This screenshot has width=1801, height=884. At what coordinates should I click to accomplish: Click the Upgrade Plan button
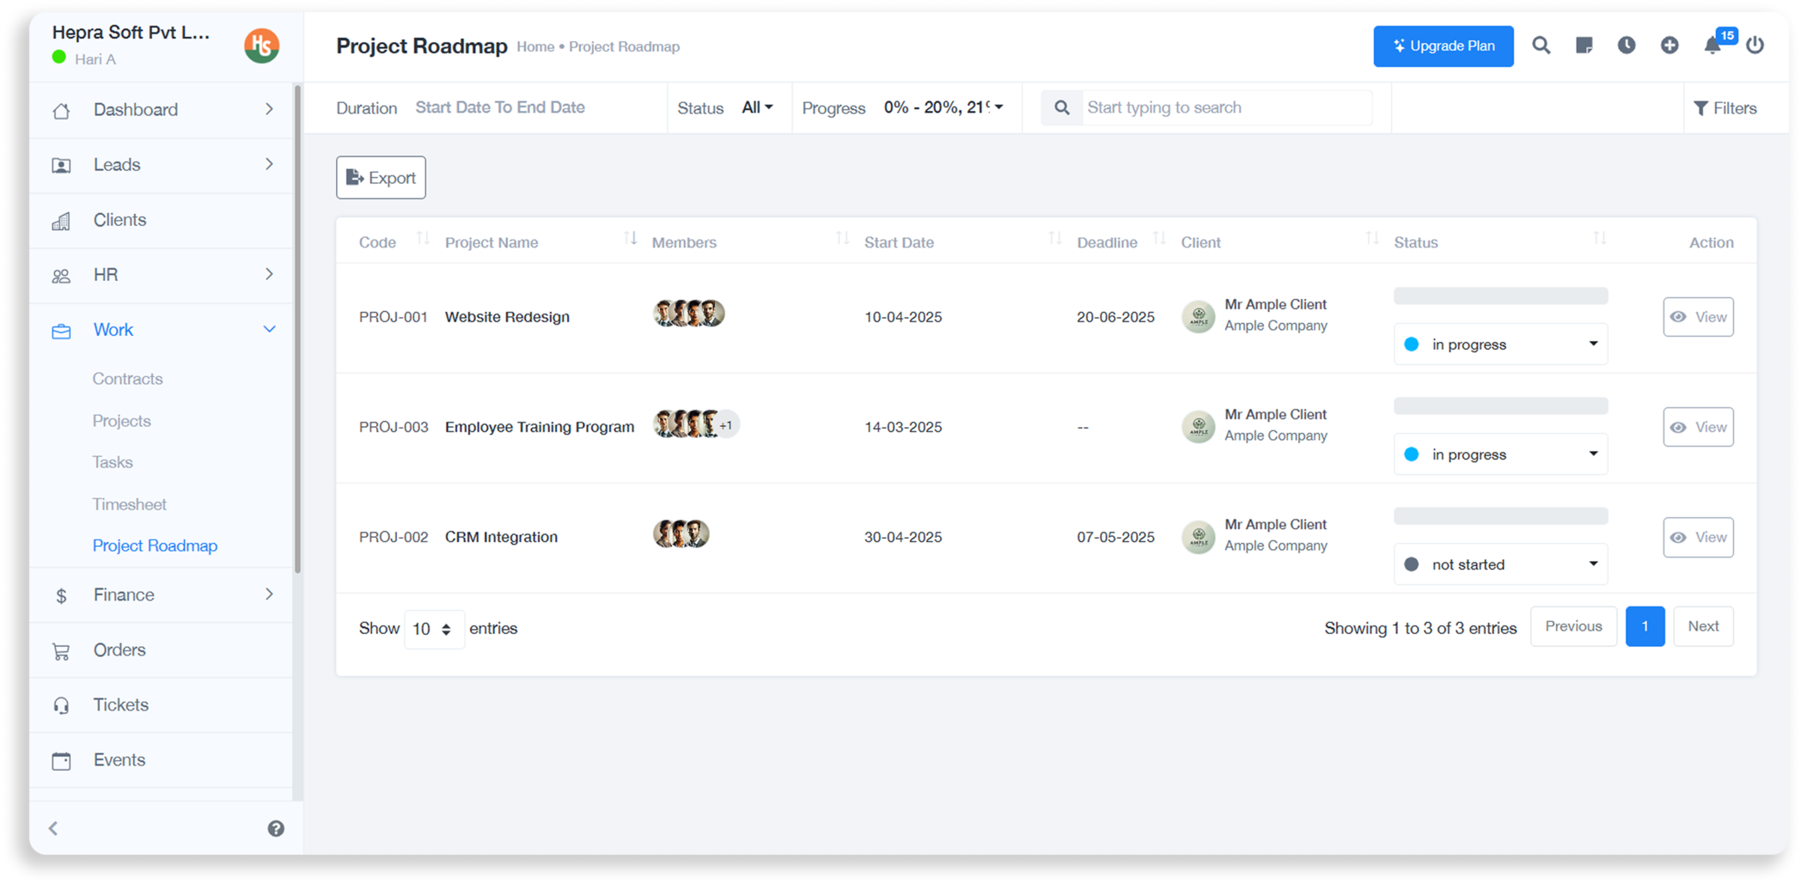(x=1443, y=46)
